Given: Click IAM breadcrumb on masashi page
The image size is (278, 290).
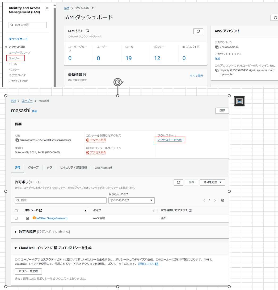Looking at the screenshot, I should 13,101.
